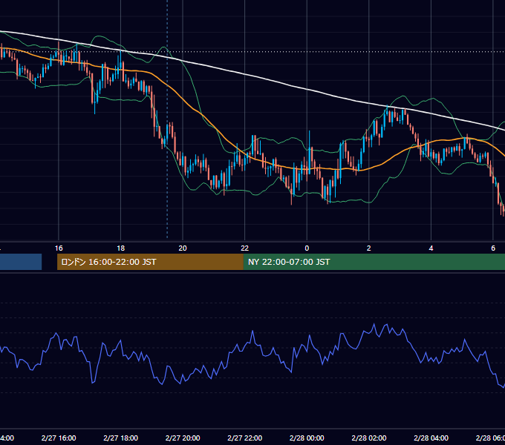Click the 16 hour label on chart axis

[x=59, y=248]
